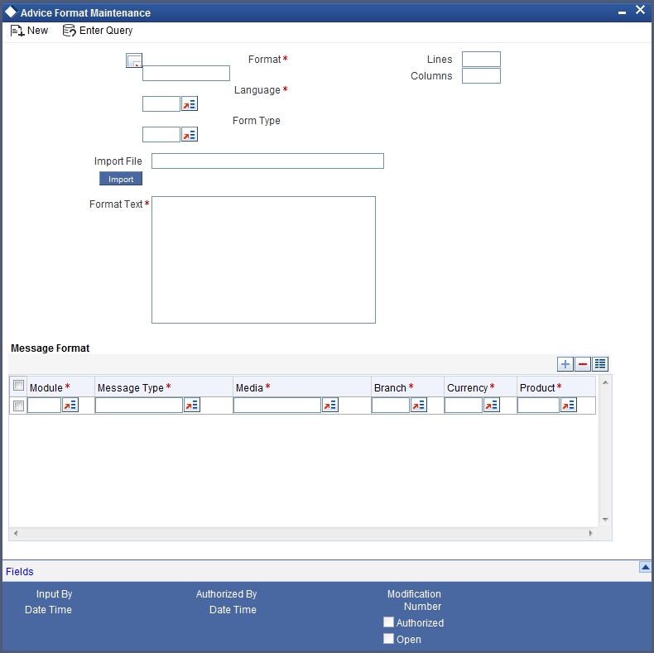Screen dimensions: 654x653
Task: Click the Media cell input field
Action: click(x=277, y=406)
